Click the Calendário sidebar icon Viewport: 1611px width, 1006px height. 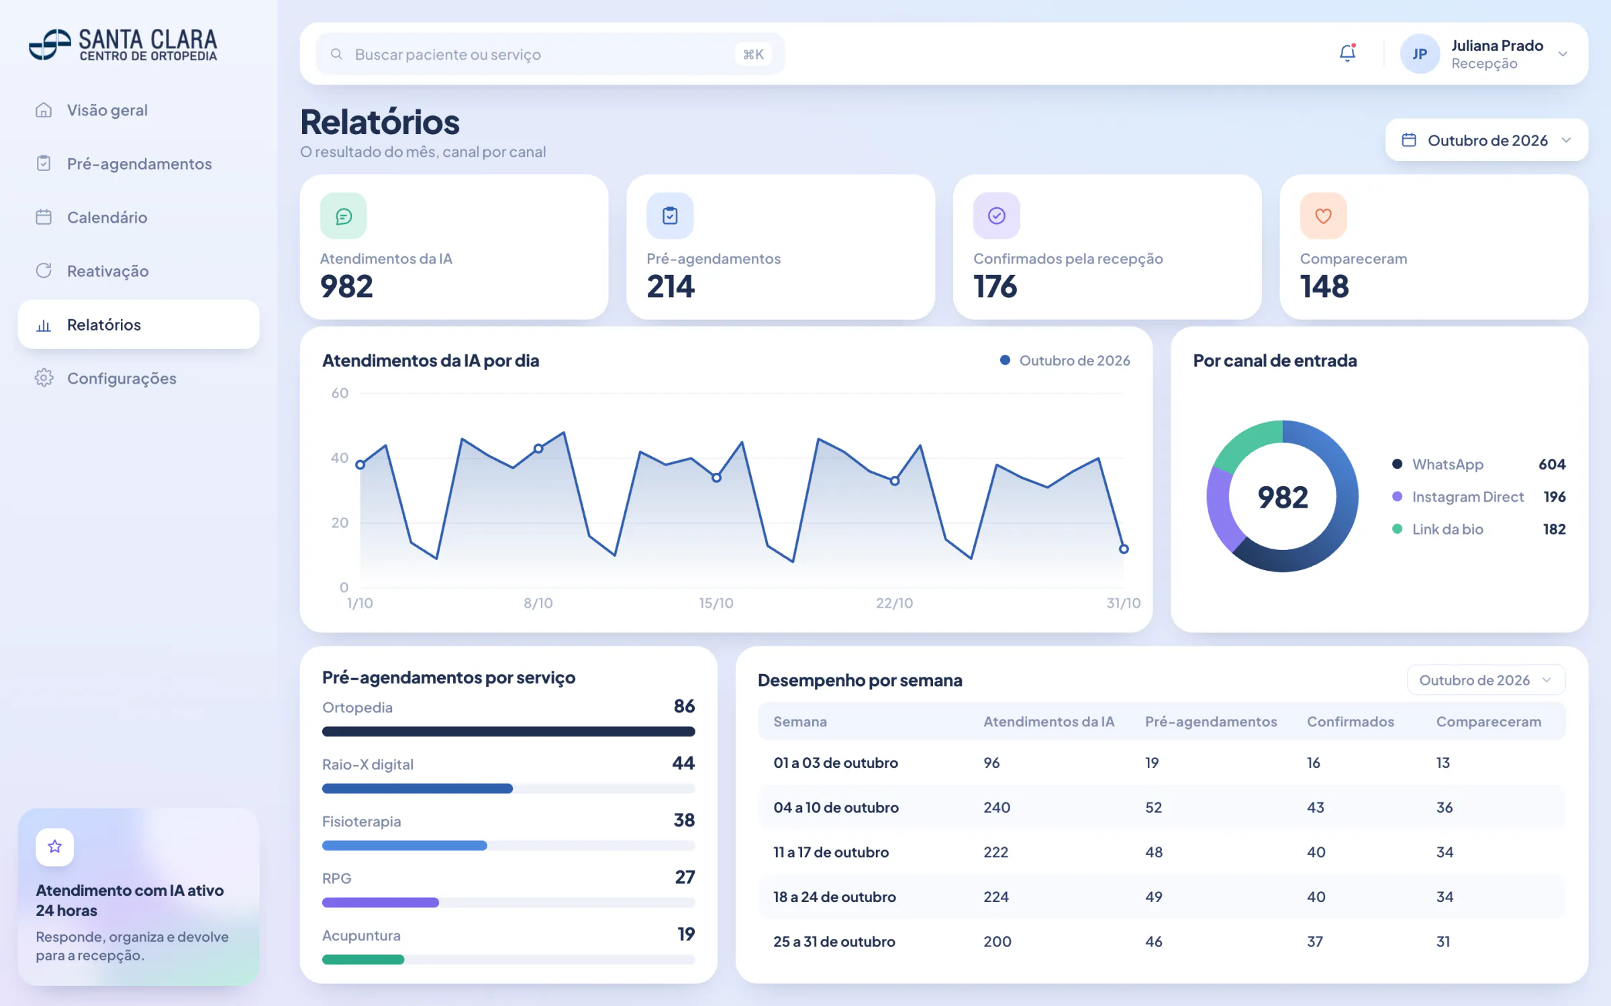(x=44, y=217)
